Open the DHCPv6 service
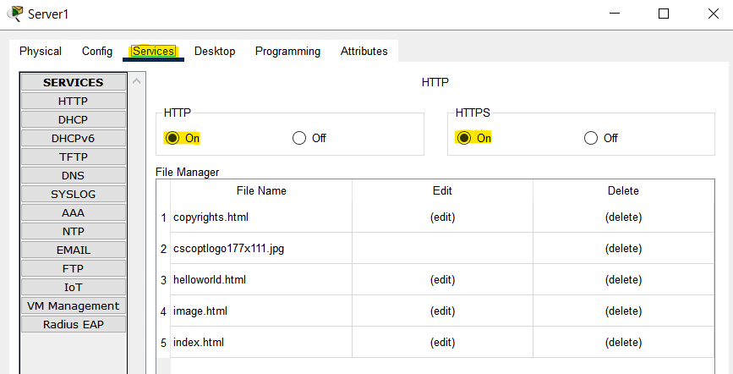 coord(74,139)
